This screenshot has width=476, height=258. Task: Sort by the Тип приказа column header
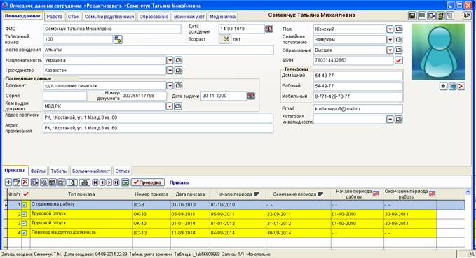pos(81,194)
